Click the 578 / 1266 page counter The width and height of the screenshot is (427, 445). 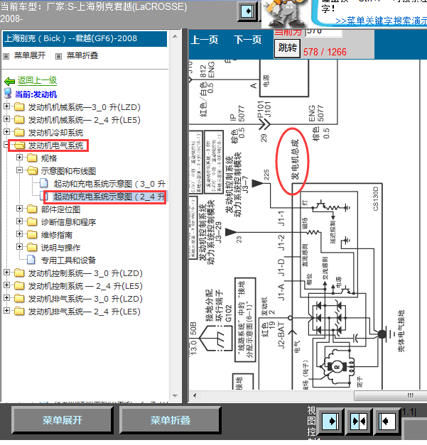(325, 52)
